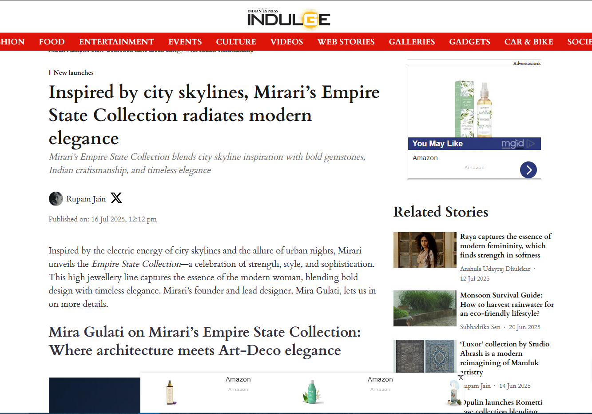592x414 pixels.
Task: Click the 'Published on: 16 Jul 2025' text
Action: point(103,219)
